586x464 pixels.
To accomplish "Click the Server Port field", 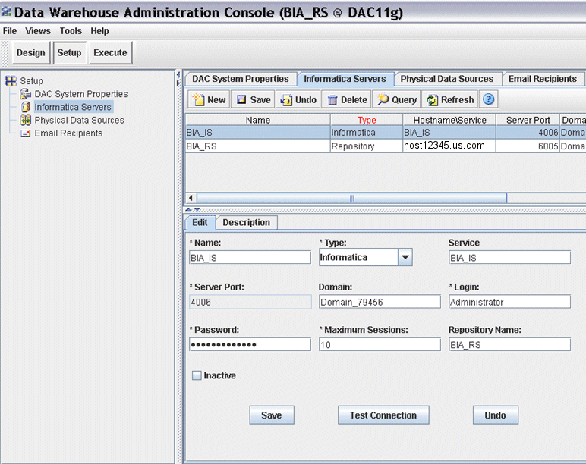I will point(250,302).
